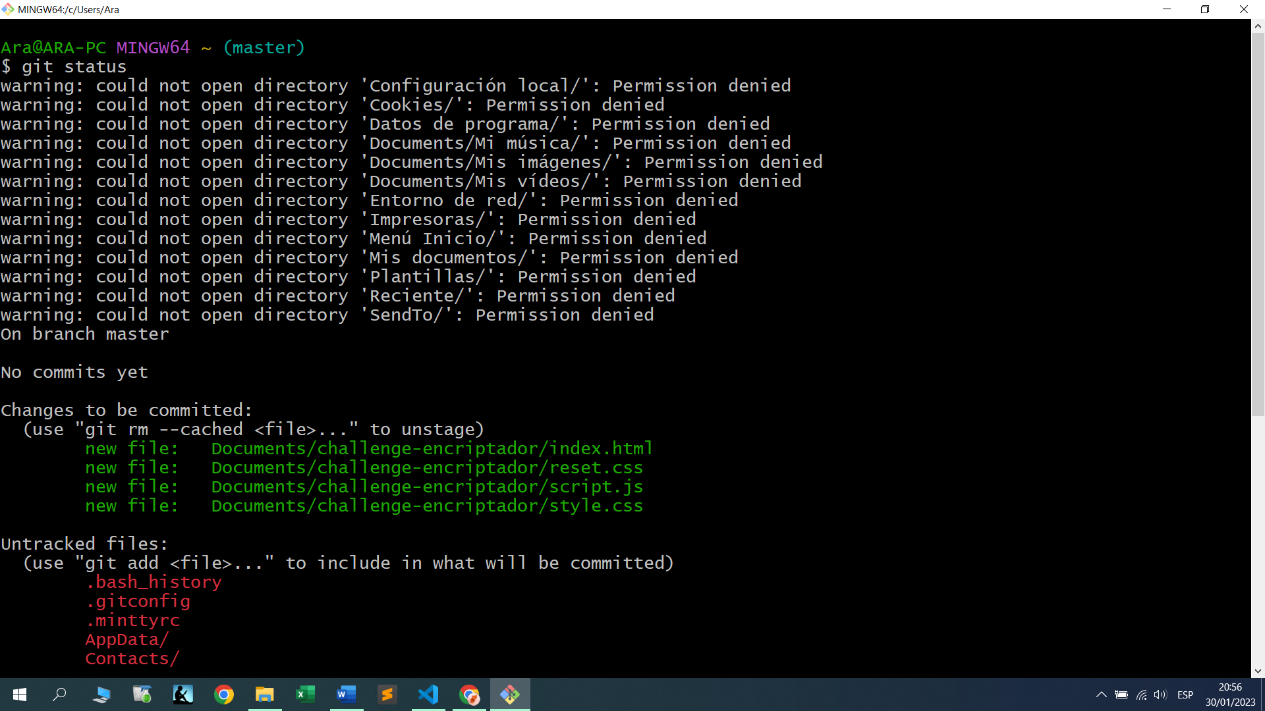
Task: Click the 'Menú Inicio/' warning path
Action: point(432,238)
